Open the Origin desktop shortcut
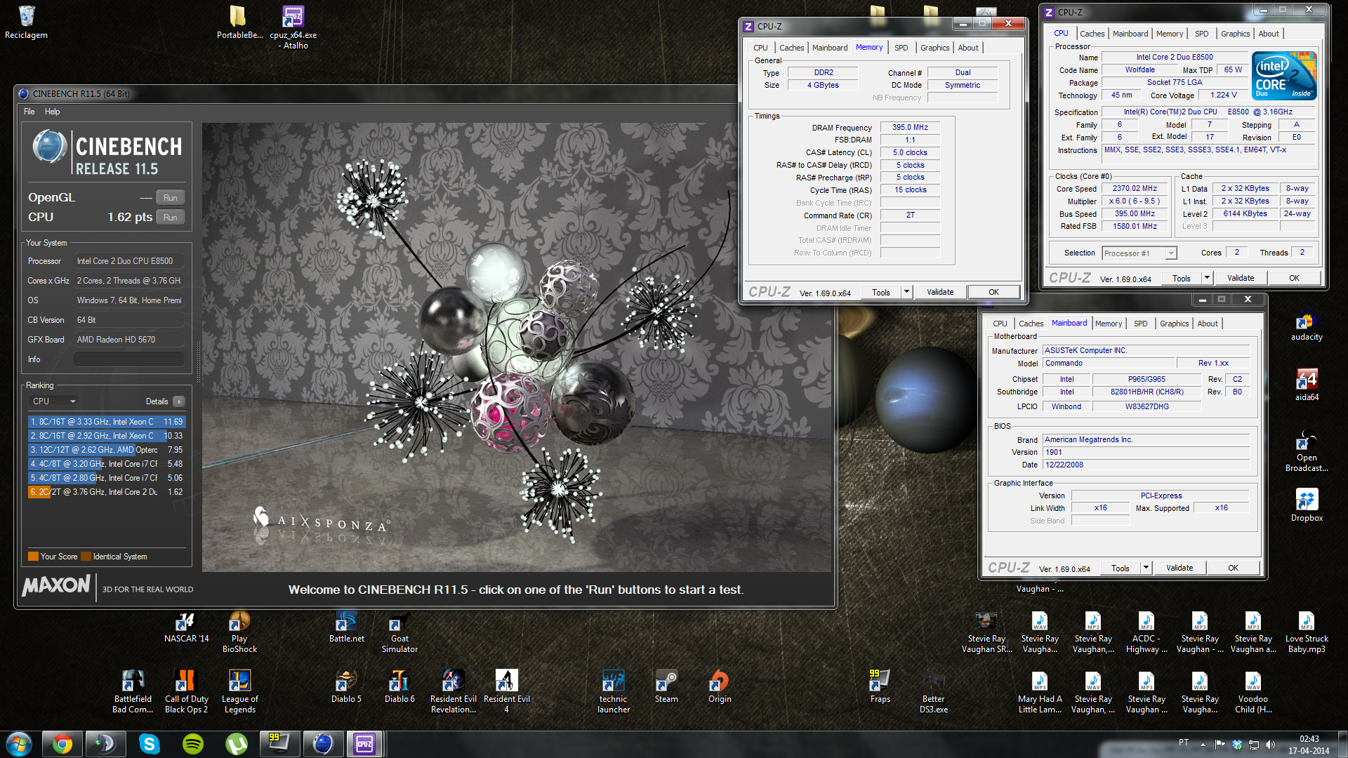 click(720, 686)
